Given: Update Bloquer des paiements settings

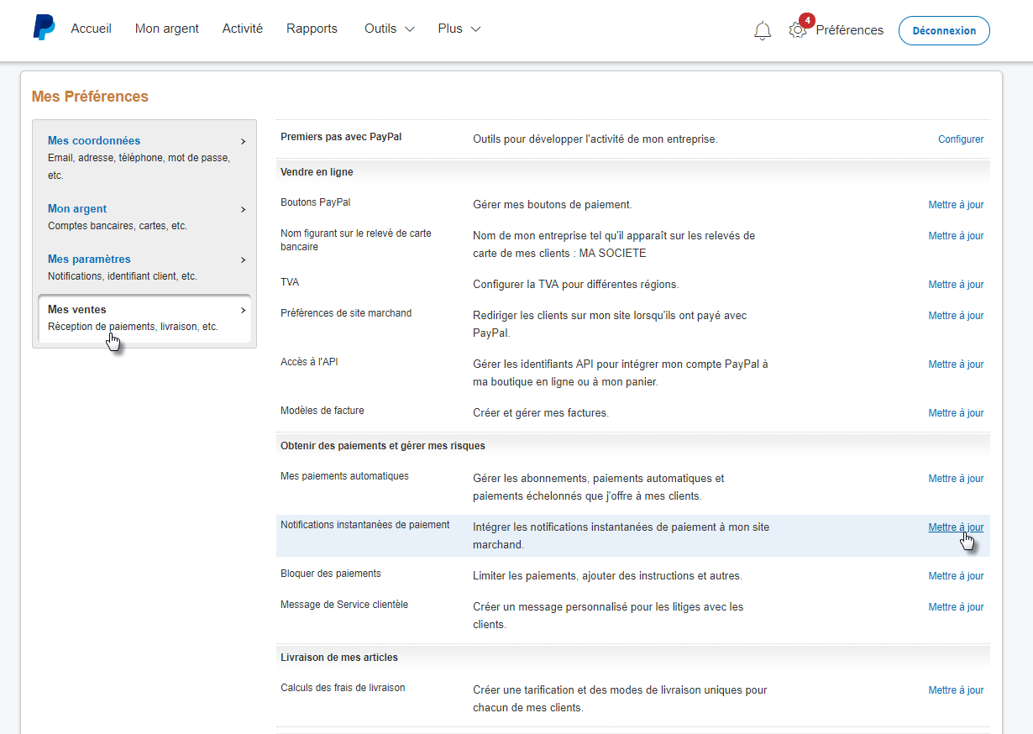Looking at the screenshot, I should point(956,576).
